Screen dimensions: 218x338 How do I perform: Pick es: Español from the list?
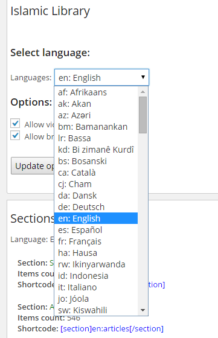96,230
